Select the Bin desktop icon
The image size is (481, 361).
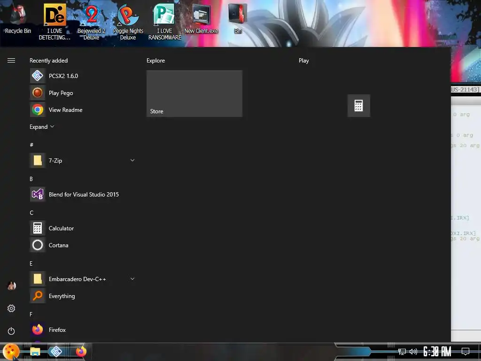pos(238,18)
